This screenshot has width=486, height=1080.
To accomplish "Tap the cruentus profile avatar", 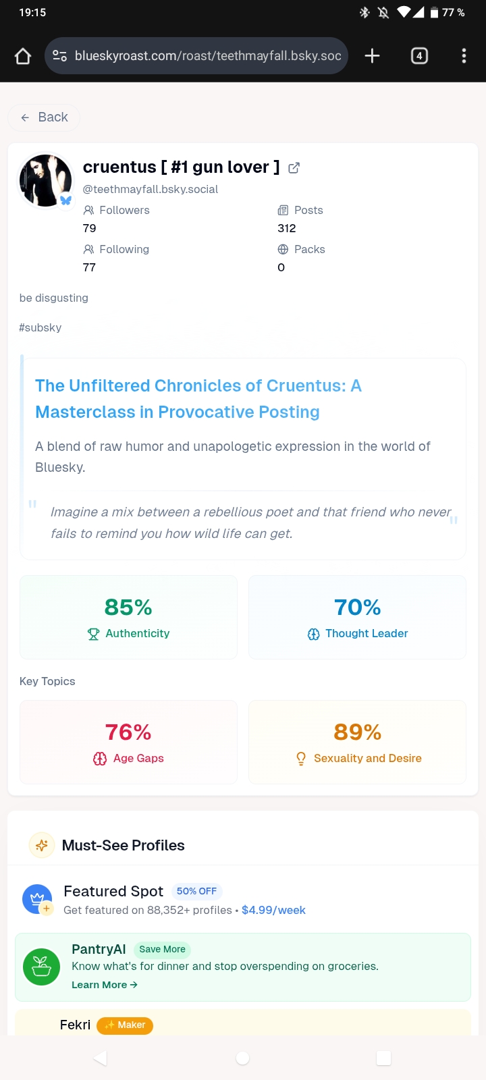I will 45,180.
